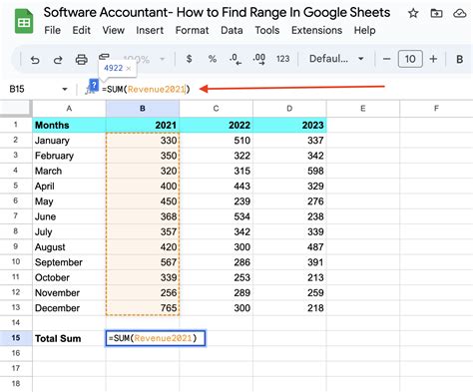View cloud save status icon
Screen dimensions: 473x392
click(x=460, y=13)
